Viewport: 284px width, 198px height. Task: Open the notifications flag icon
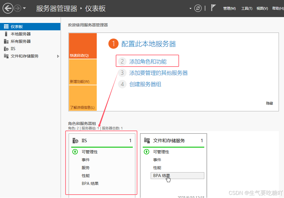(x=213, y=8)
